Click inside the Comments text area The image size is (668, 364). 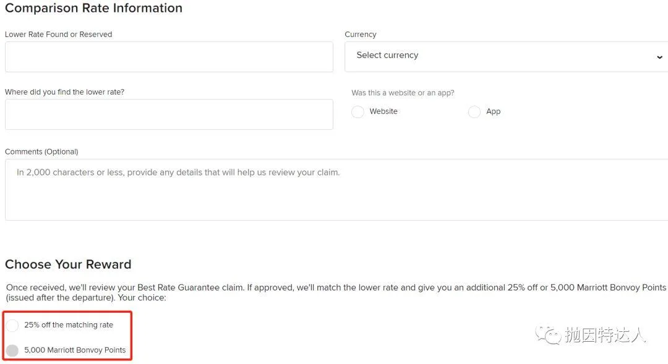[x=336, y=189]
